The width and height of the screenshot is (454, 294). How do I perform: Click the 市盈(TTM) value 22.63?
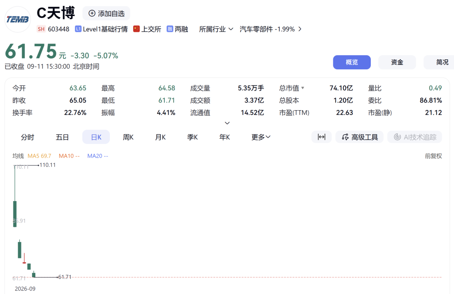345,112
